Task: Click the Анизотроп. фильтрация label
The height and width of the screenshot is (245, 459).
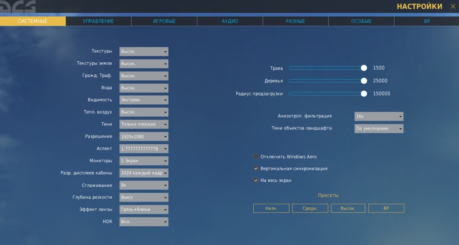Action: pyautogui.click(x=305, y=116)
